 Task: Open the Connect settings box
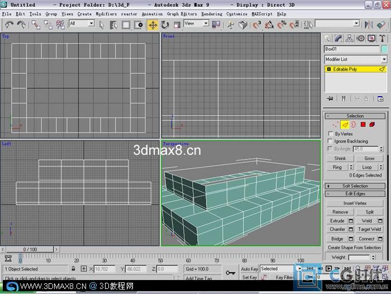pos(380,239)
